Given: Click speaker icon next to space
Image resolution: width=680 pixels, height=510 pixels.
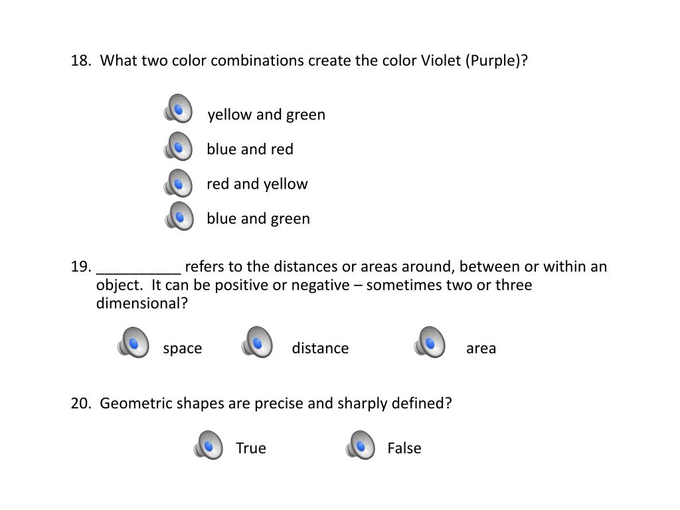Looking at the screenshot, I should pos(133,343).
